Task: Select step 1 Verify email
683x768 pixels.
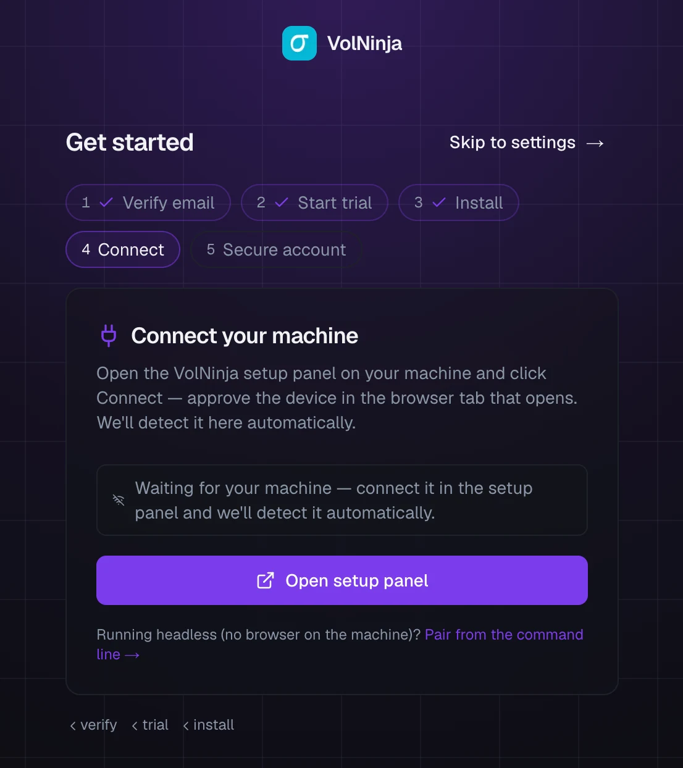Action: pos(148,202)
